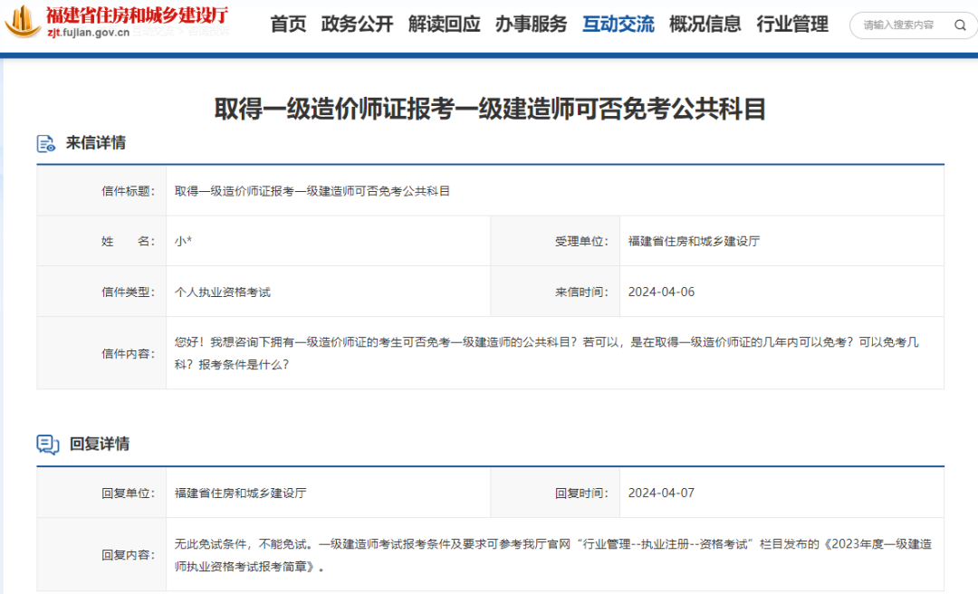Click the 回复内容 reply paragraph text
This screenshot has height=594, width=978.
(x=552, y=555)
